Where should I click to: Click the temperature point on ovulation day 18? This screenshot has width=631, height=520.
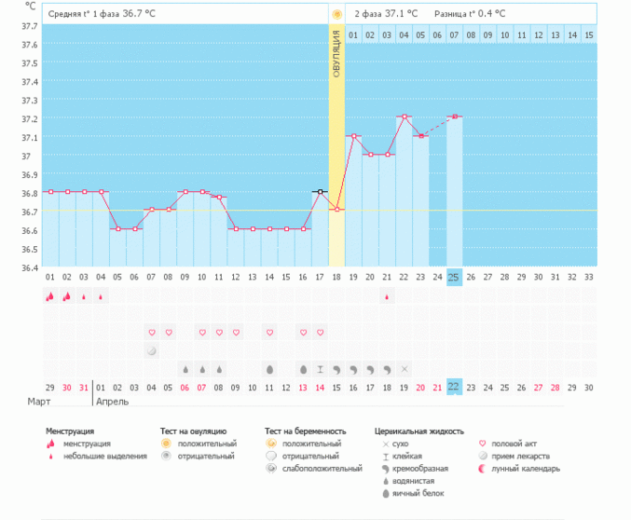pos(336,210)
